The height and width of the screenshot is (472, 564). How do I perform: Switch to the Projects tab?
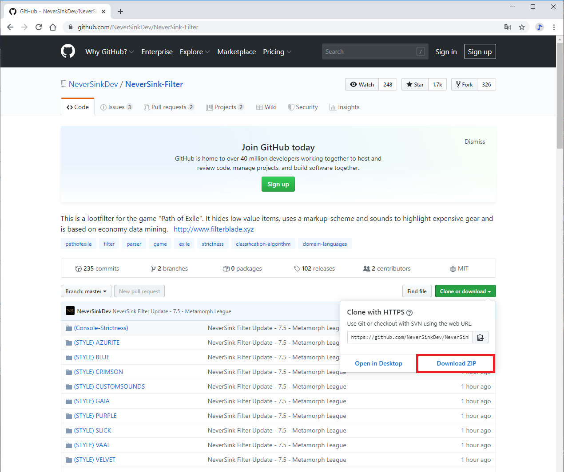(x=225, y=107)
